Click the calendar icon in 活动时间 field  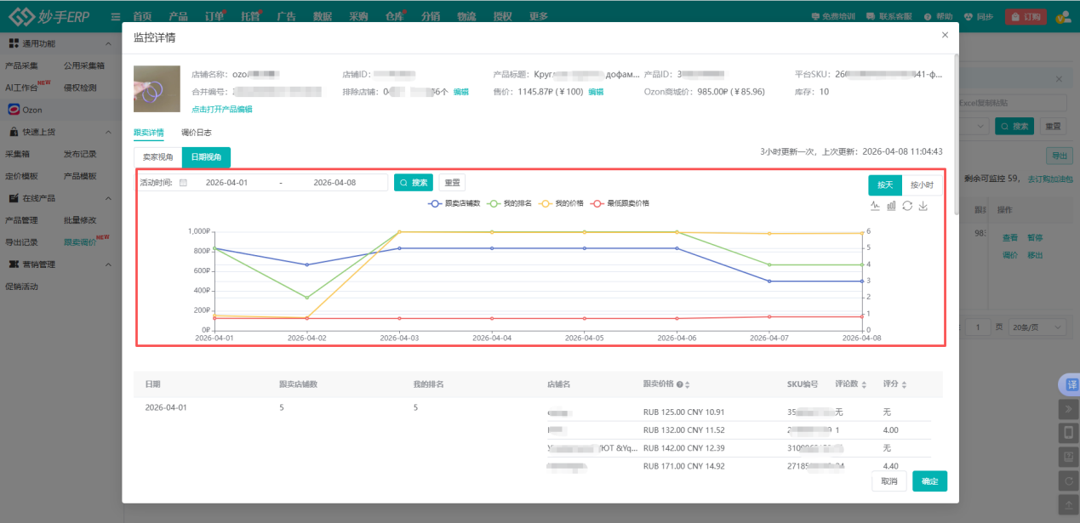[183, 183]
